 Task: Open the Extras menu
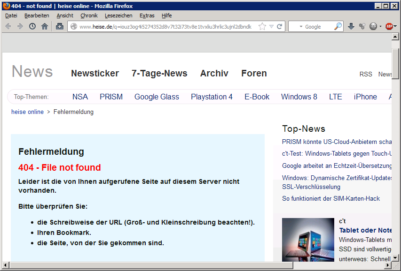pyautogui.click(x=147, y=15)
